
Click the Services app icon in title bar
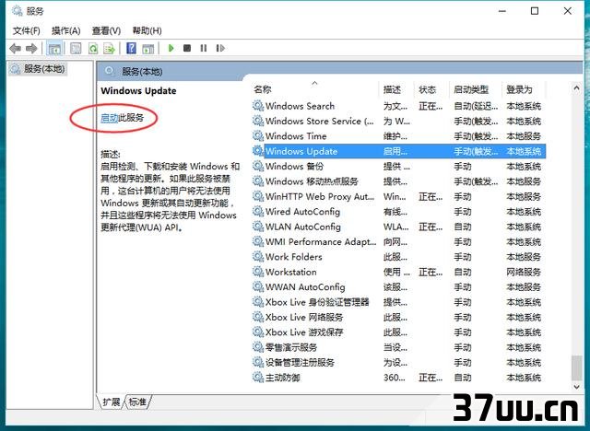(17, 11)
